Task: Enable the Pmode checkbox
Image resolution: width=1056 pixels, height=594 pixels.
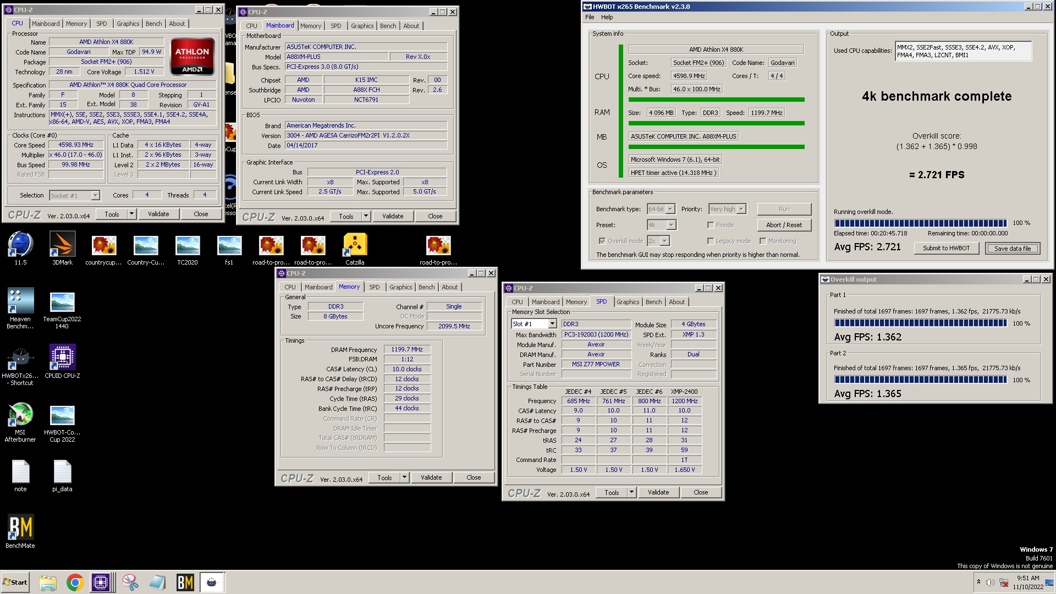Action: pos(711,225)
